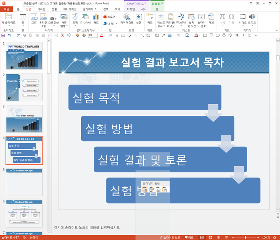The height and width of the screenshot is (240, 280).
Task: Insert audio (오디오) media
Action: [252, 20]
